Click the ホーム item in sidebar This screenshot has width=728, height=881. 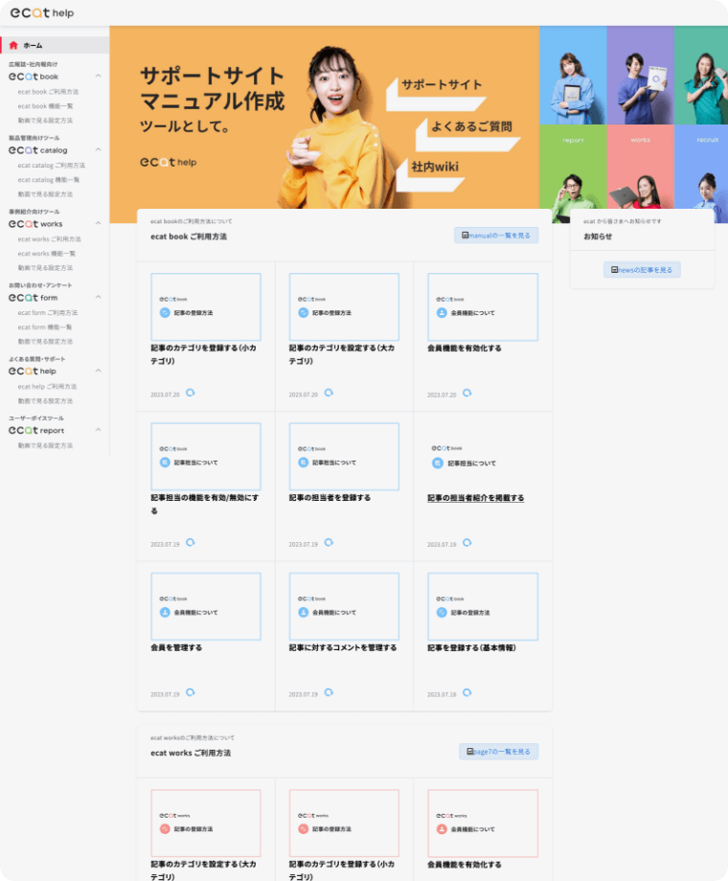point(55,45)
